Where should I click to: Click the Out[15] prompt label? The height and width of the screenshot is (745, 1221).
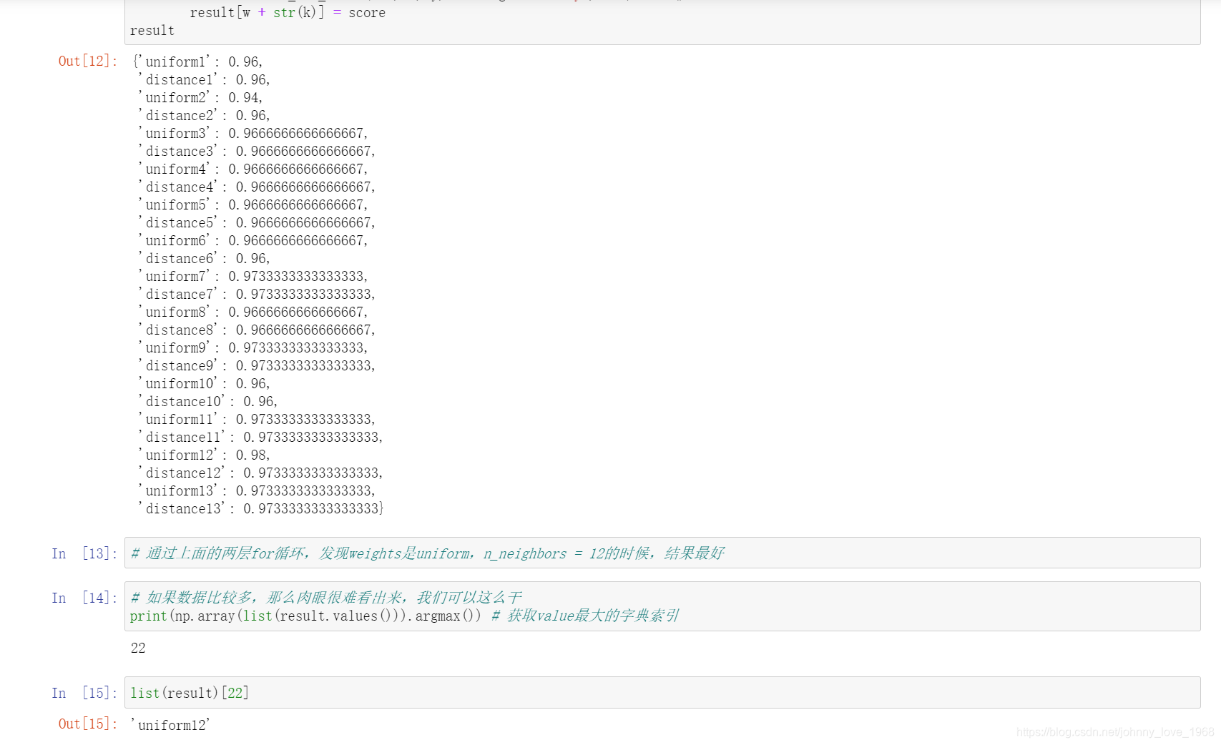click(x=87, y=724)
